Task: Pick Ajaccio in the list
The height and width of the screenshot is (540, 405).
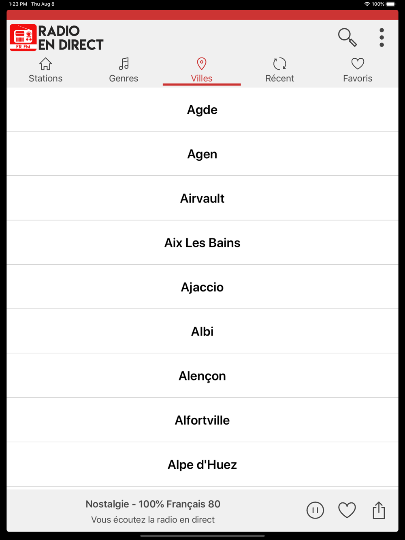Action: pyautogui.click(x=202, y=287)
